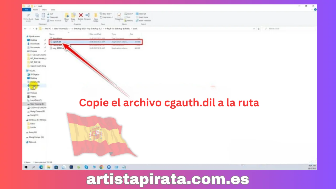Switch to the Home ribbon tab
The image size is (336, 189).
35,9
